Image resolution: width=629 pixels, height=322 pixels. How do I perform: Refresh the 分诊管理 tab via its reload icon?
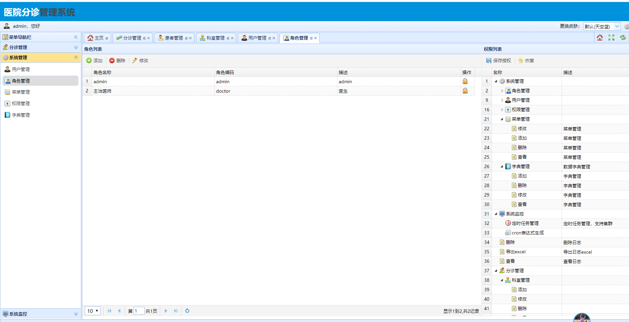click(x=144, y=38)
